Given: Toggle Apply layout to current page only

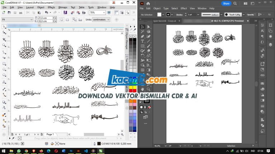Looking at the screenshot, I should click(x=80, y=20).
